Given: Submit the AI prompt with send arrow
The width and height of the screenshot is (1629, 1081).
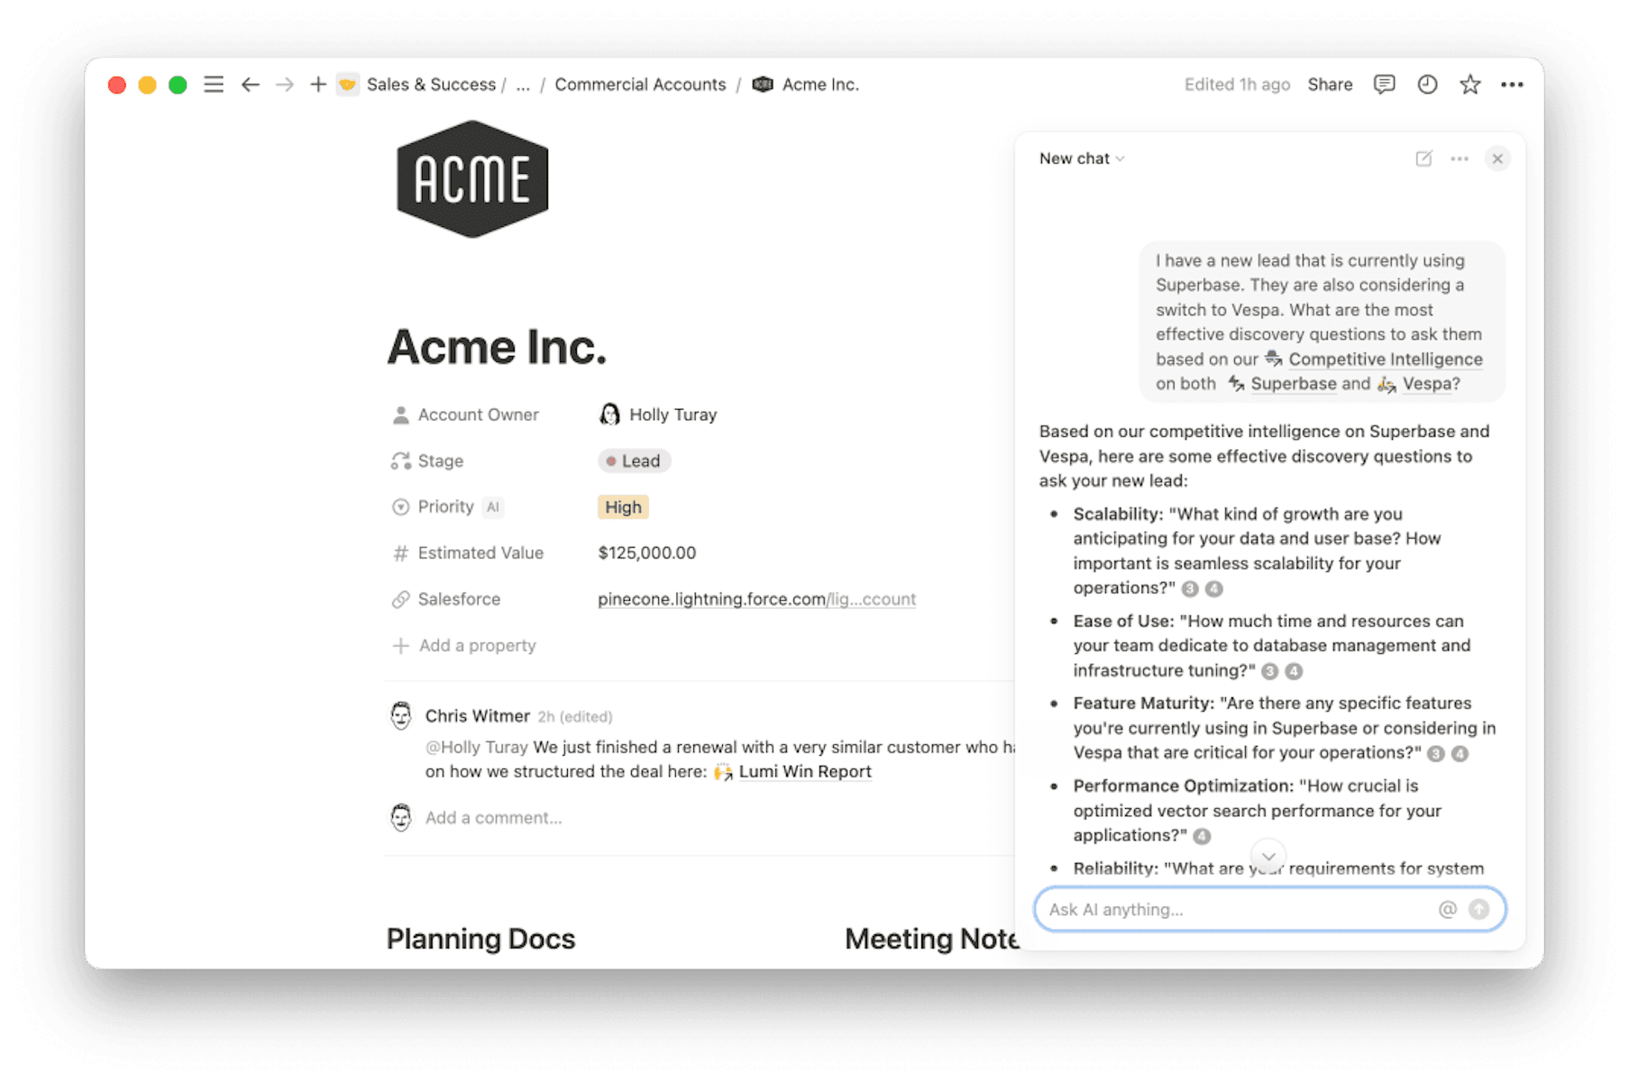Looking at the screenshot, I should [1478, 909].
